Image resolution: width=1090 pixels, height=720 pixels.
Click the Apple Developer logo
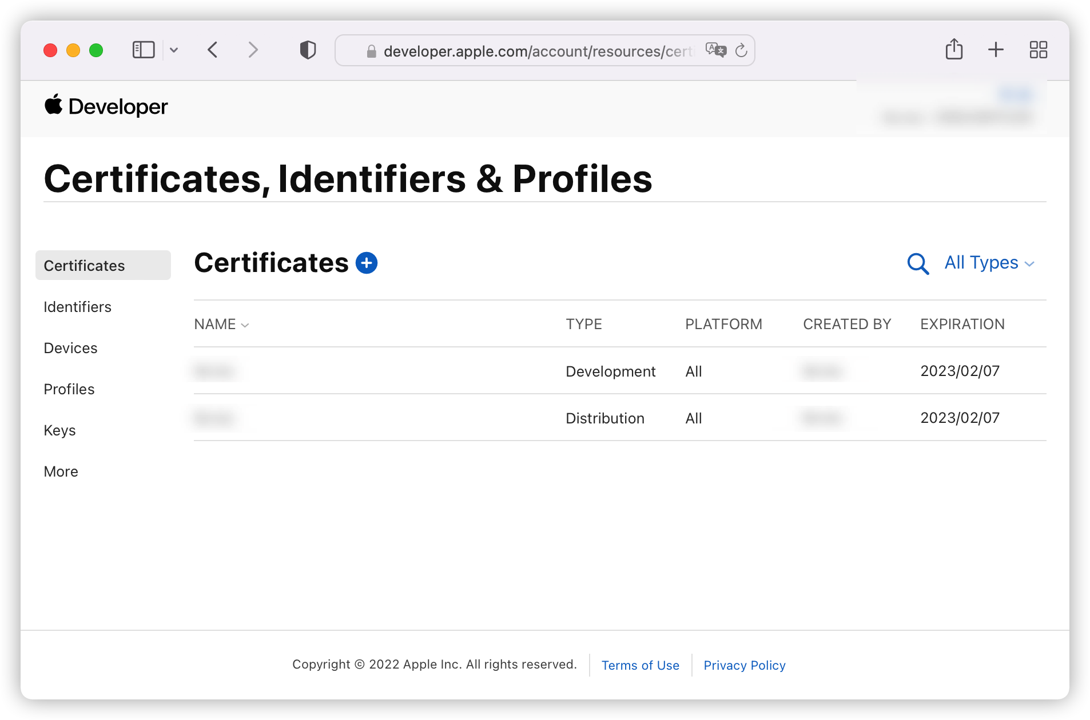tap(106, 106)
